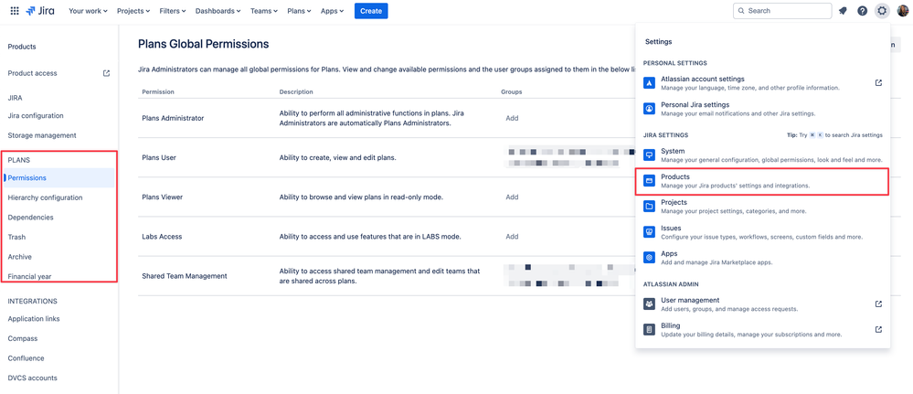
Task: Expand the Teams dropdown
Action: coord(264,10)
